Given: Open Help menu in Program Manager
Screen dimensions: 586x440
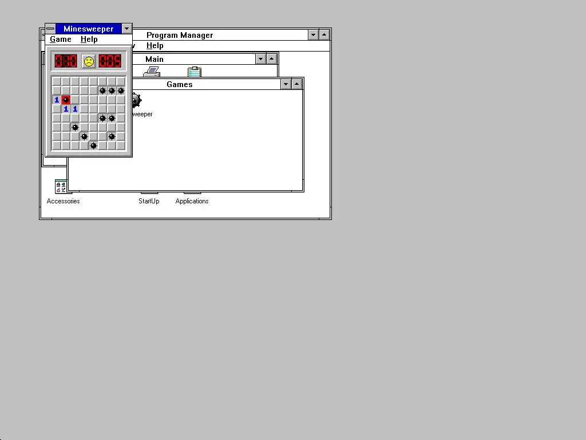Looking at the screenshot, I should (x=155, y=46).
